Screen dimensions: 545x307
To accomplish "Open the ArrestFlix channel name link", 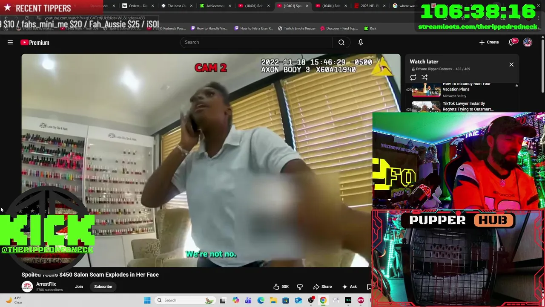I will (46, 284).
